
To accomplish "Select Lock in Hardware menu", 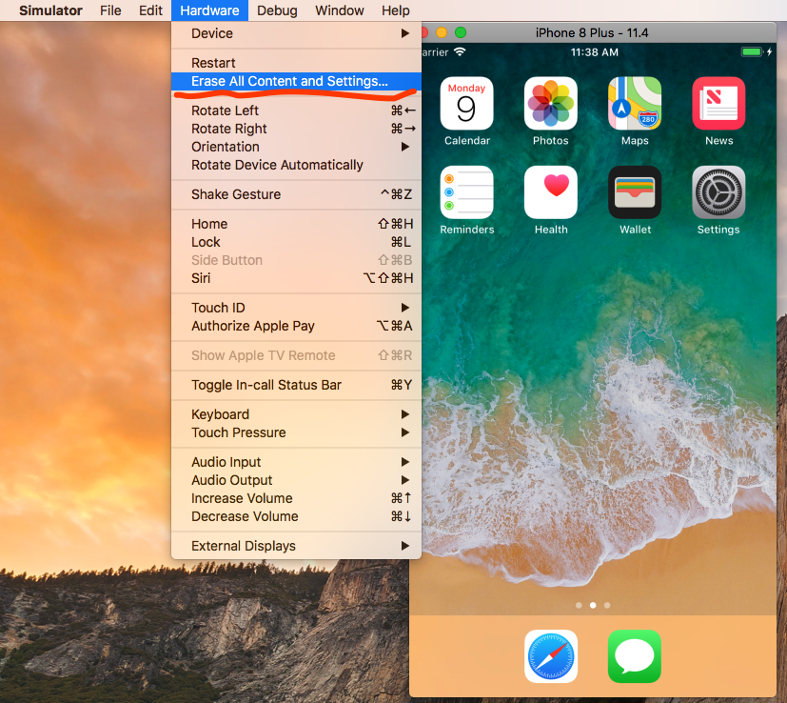I will coord(296,242).
